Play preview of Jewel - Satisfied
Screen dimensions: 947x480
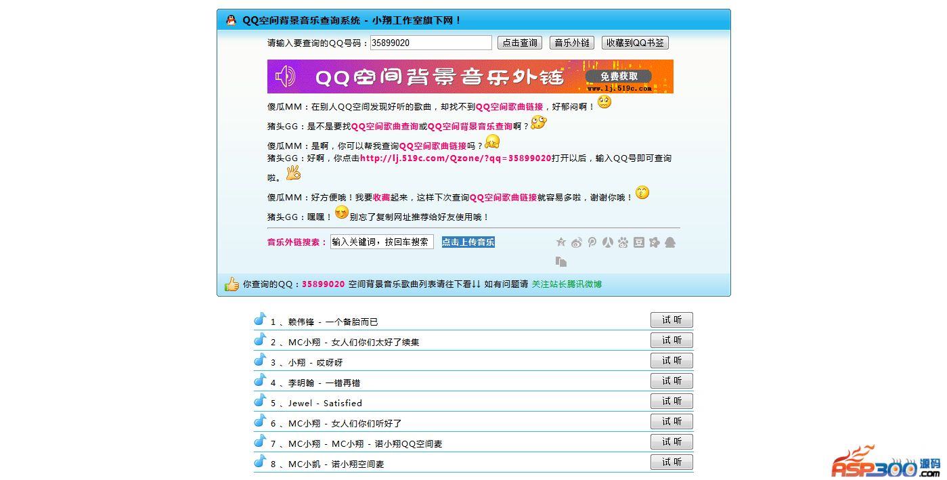point(671,401)
